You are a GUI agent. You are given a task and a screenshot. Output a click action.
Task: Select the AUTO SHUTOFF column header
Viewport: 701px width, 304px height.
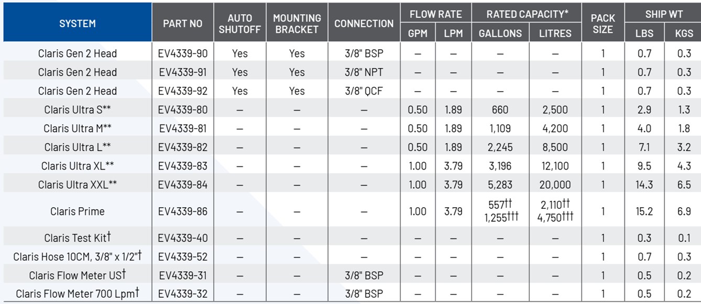click(239, 24)
